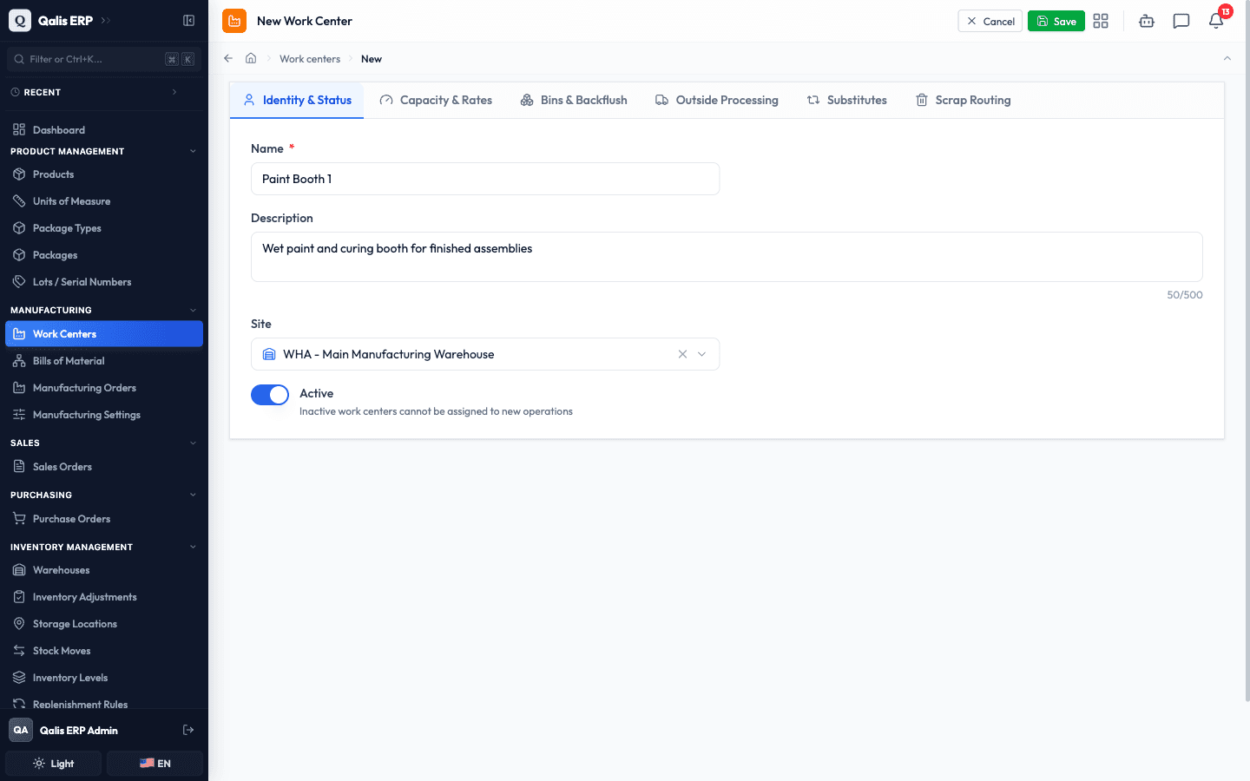
Task: Open Qalis ERP Admin profile
Action: click(x=78, y=731)
